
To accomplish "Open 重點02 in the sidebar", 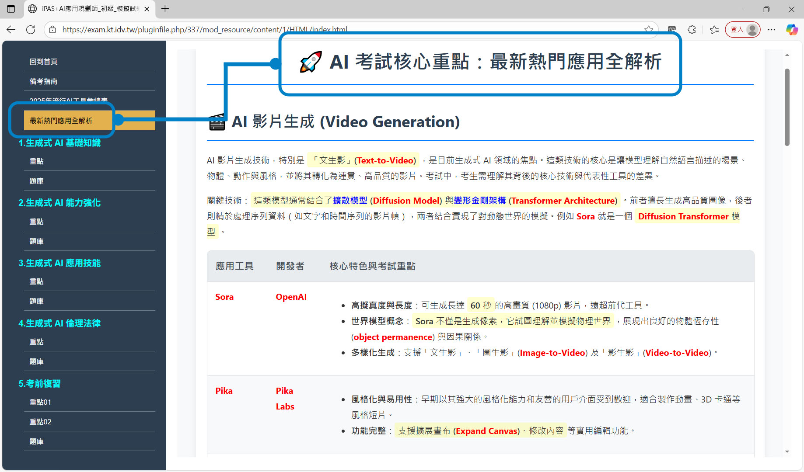I will click(x=40, y=422).
